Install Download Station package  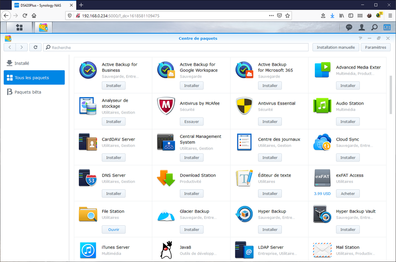click(x=192, y=193)
